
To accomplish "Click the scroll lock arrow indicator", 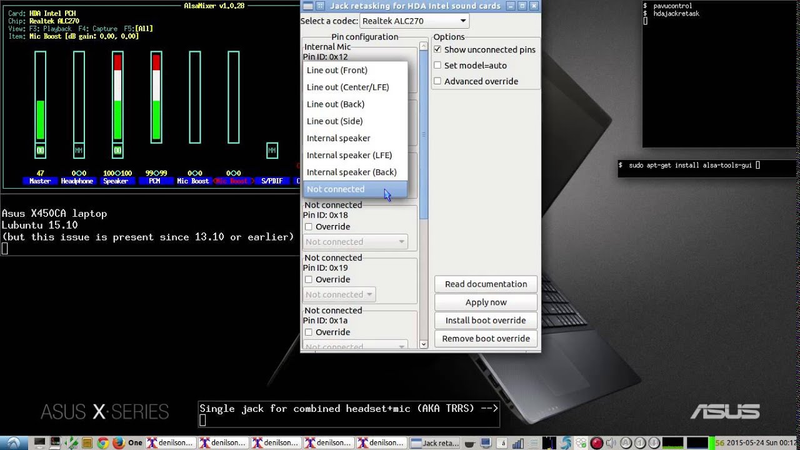I will click(655, 442).
